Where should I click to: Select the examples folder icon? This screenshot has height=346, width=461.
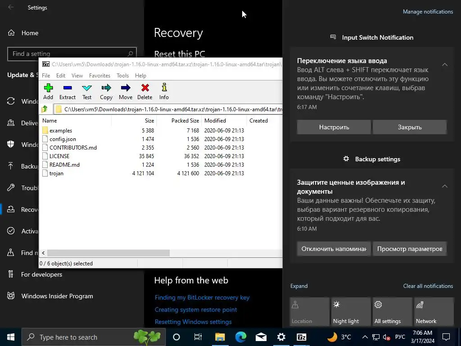pos(45,130)
